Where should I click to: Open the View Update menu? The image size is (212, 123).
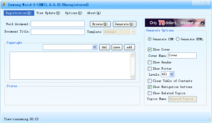tap(48, 13)
